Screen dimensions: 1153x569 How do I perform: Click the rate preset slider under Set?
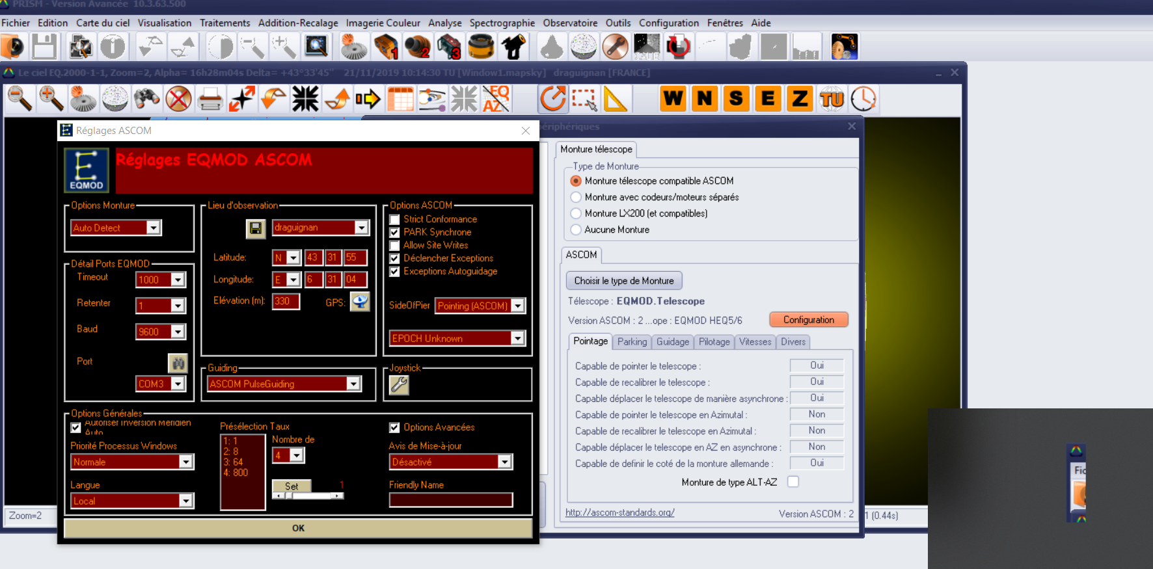pos(308,496)
